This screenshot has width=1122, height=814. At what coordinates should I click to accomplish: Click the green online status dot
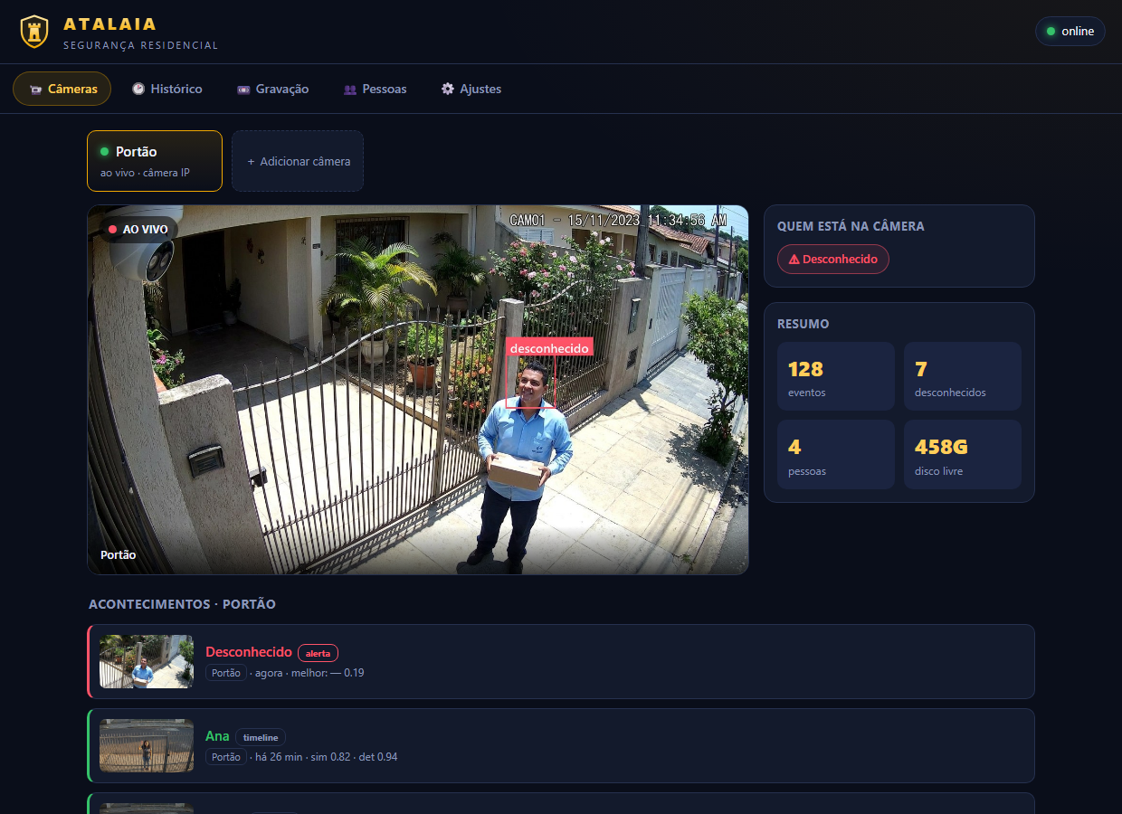[x=1051, y=31]
